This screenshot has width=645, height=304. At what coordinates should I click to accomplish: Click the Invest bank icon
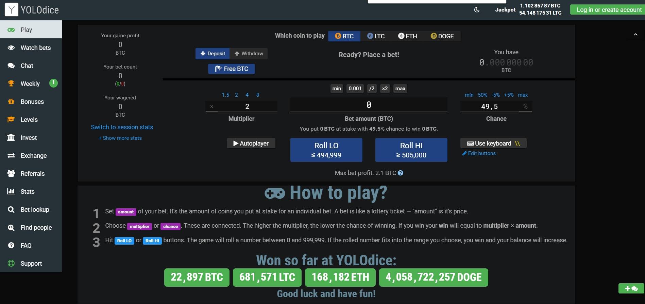click(11, 137)
